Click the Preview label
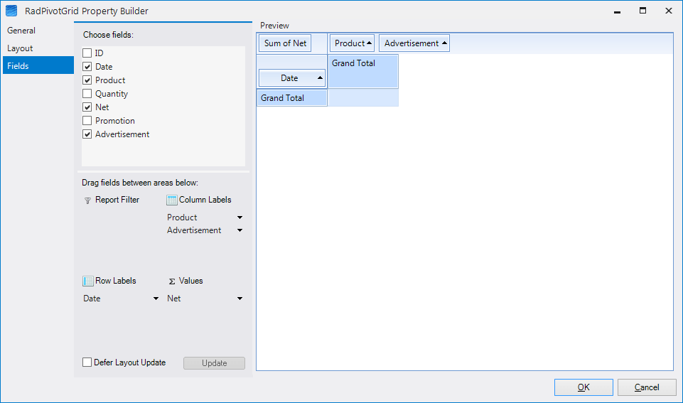Screen dimensions: 683x403 tap(274, 26)
